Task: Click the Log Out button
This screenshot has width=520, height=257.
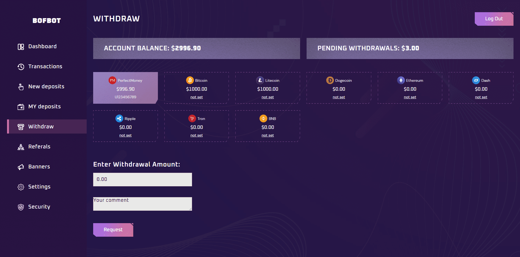Action: click(494, 19)
